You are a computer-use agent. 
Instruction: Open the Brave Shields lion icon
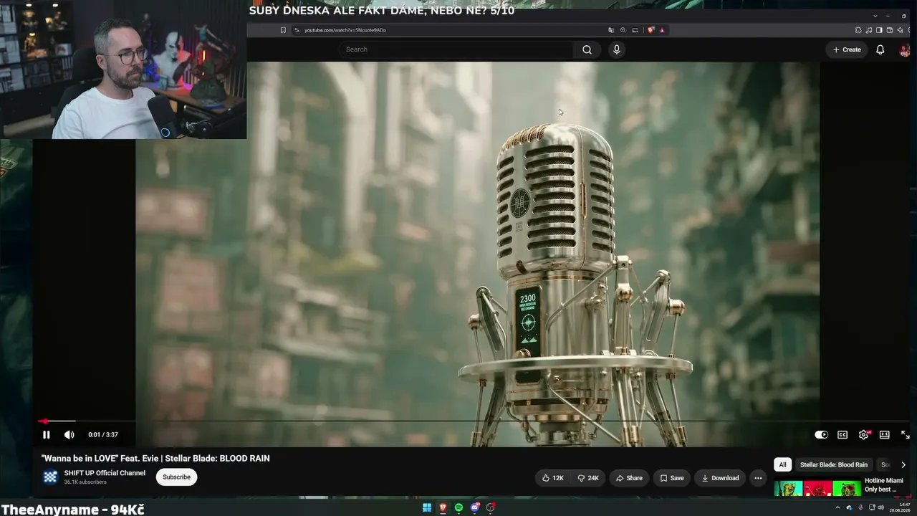click(x=650, y=30)
